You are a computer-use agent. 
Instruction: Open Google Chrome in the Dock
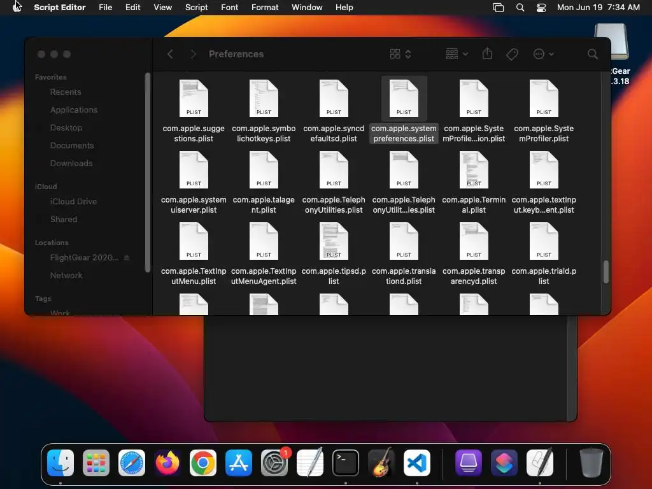pyautogui.click(x=203, y=463)
